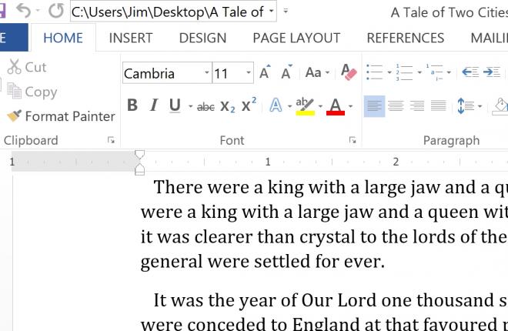This screenshot has height=331, width=508.
Task: Open the PAGE LAYOUT tab
Action: pyautogui.click(x=296, y=38)
